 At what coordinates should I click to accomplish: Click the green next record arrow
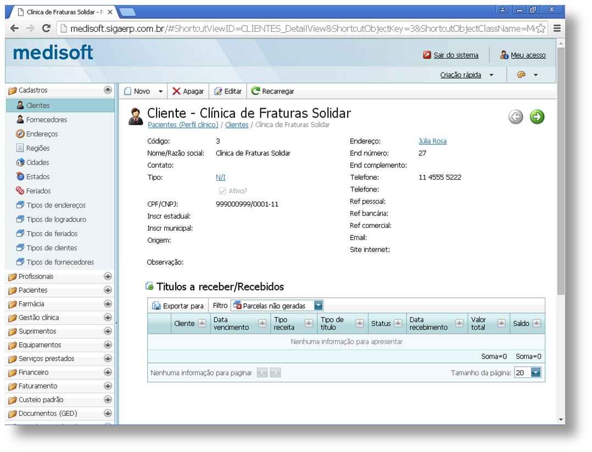pyautogui.click(x=537, y=116)
